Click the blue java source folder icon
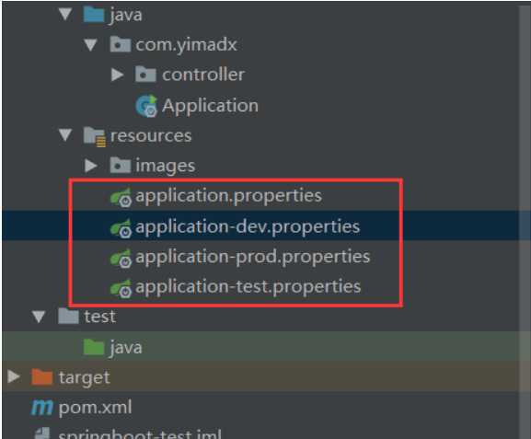Image resolution: width=531 pixels, height=439 pixels. 94,15
